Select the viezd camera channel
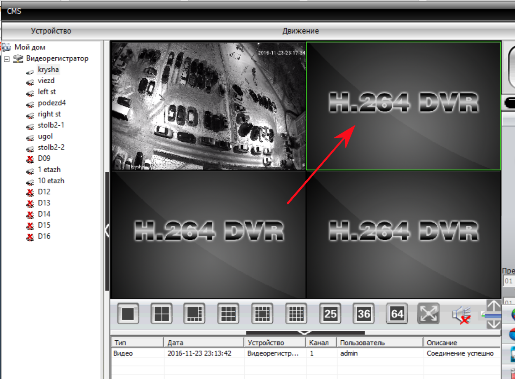515x379 pixels. [x=46, y=81]
